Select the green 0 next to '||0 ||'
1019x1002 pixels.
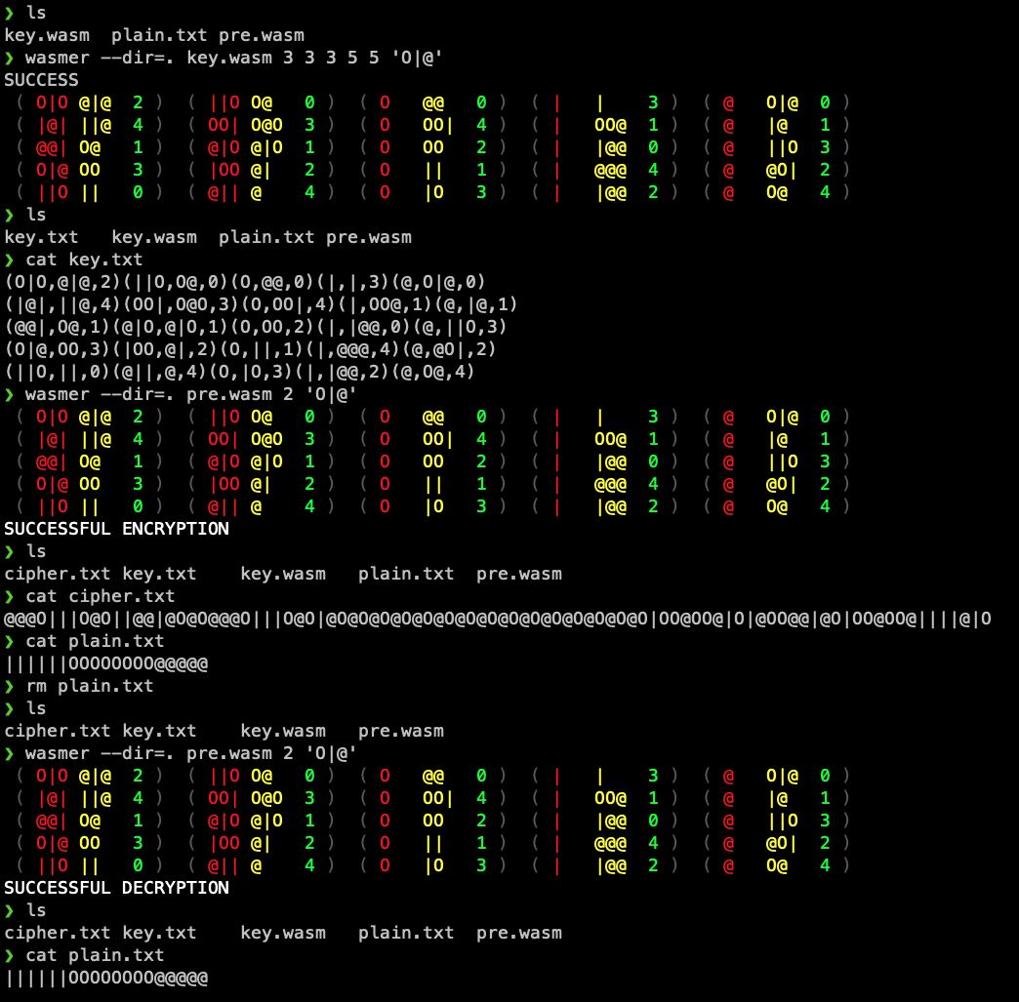click(137, 191)
